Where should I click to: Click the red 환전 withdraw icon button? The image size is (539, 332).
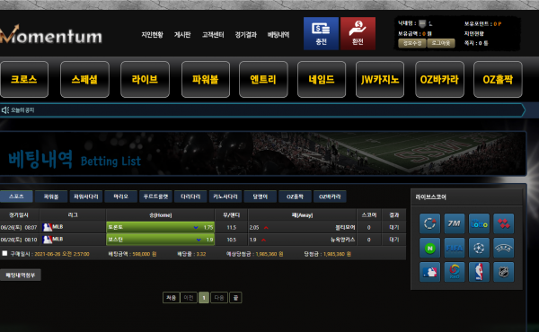pos(358,33)
